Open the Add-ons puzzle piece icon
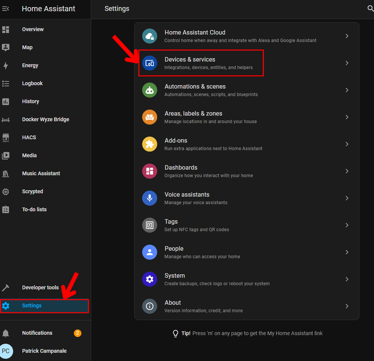 click(x=150, y=144)
